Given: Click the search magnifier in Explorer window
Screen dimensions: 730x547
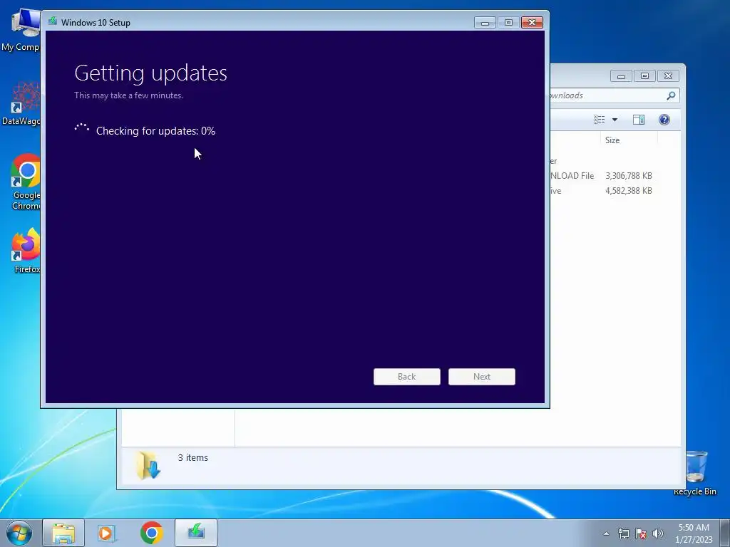Looking at the screenshot, I should coord(671,95).
